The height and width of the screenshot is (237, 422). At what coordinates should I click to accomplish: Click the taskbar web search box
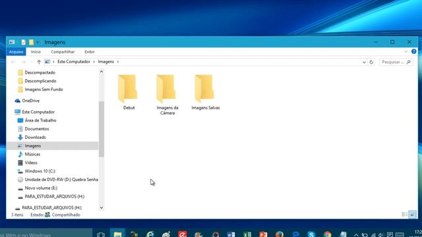pos(46,233)
